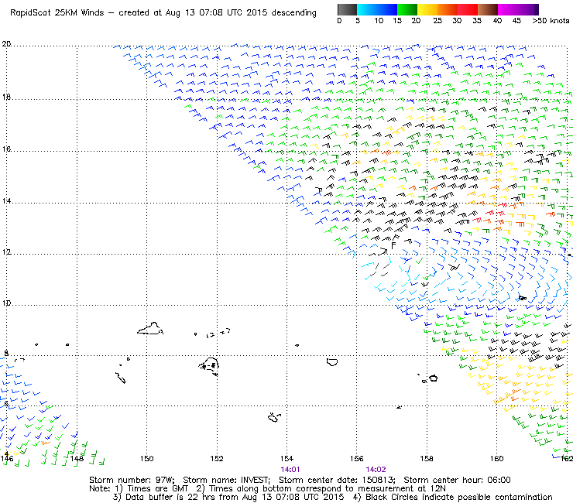Click the '25' label under the color legend
This screenshot has height=503, width=573.
tap(437, 21)
